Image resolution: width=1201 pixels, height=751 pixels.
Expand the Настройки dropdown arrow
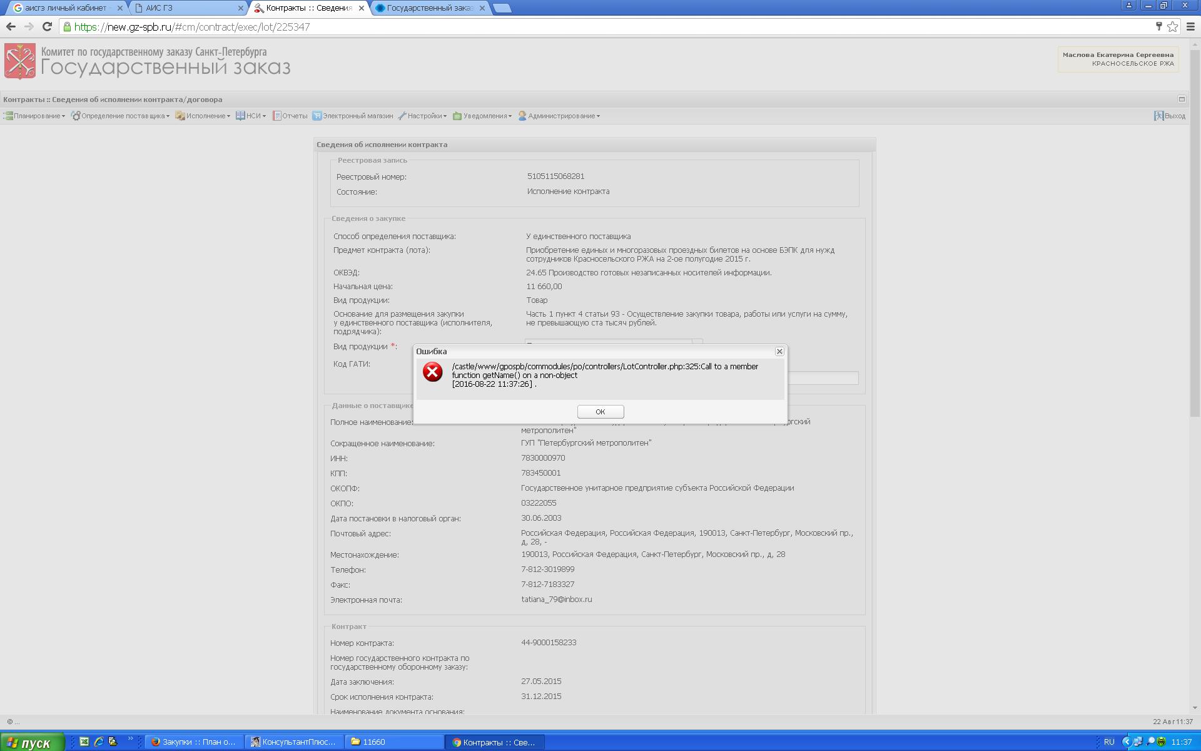pos(445,116)
